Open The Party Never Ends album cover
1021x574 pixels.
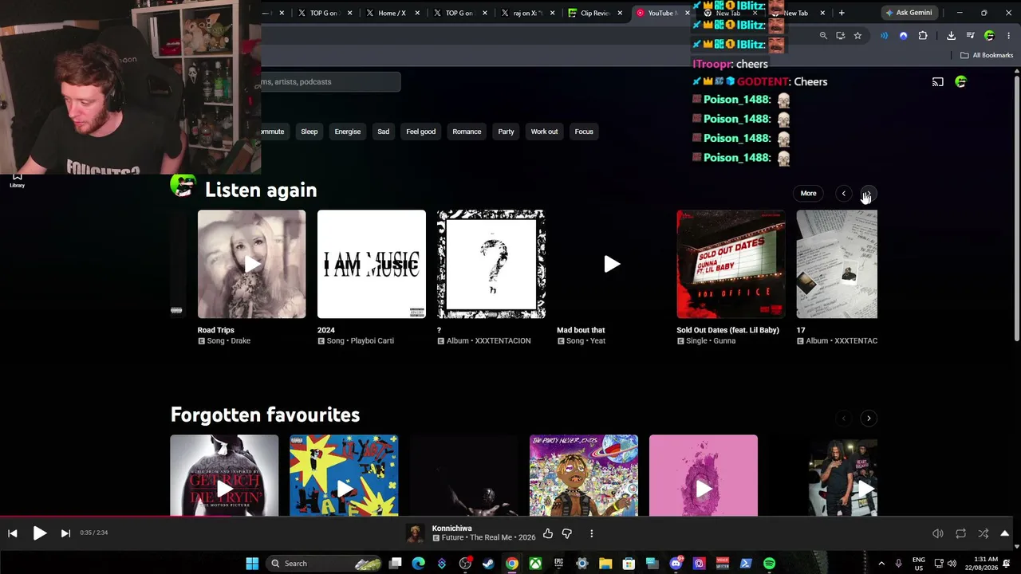pyautogui.click(x=584, y=475)
